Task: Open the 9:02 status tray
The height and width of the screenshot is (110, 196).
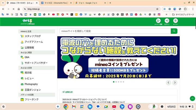Action: coord(186,107)
